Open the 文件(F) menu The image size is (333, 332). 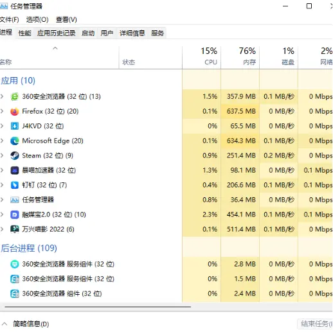click(9, 20)
